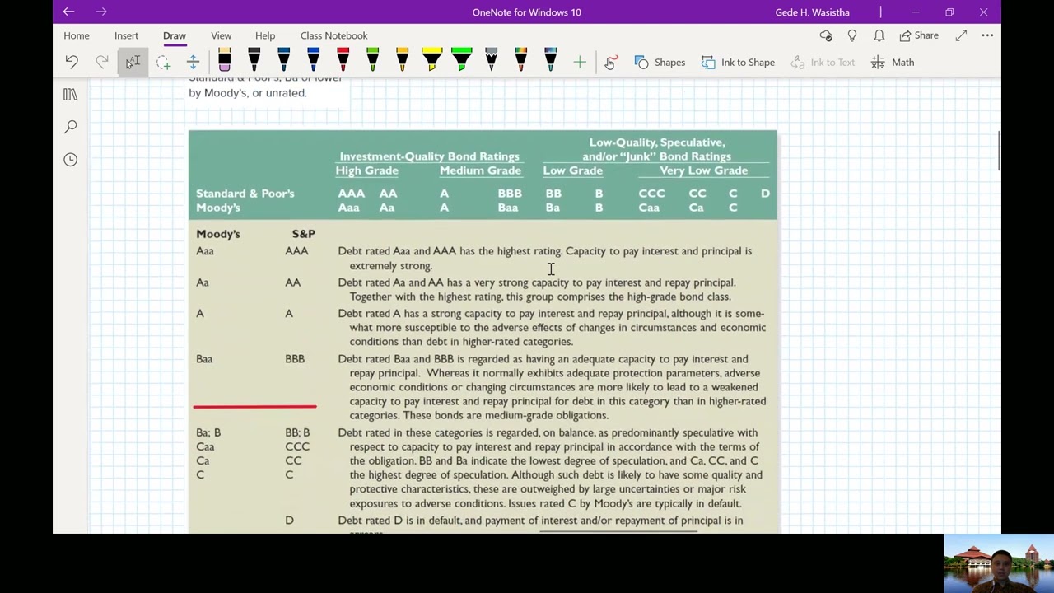Click the "Low Grade" column header
The image size is (1054, 593).
click(x=572, y=170)
